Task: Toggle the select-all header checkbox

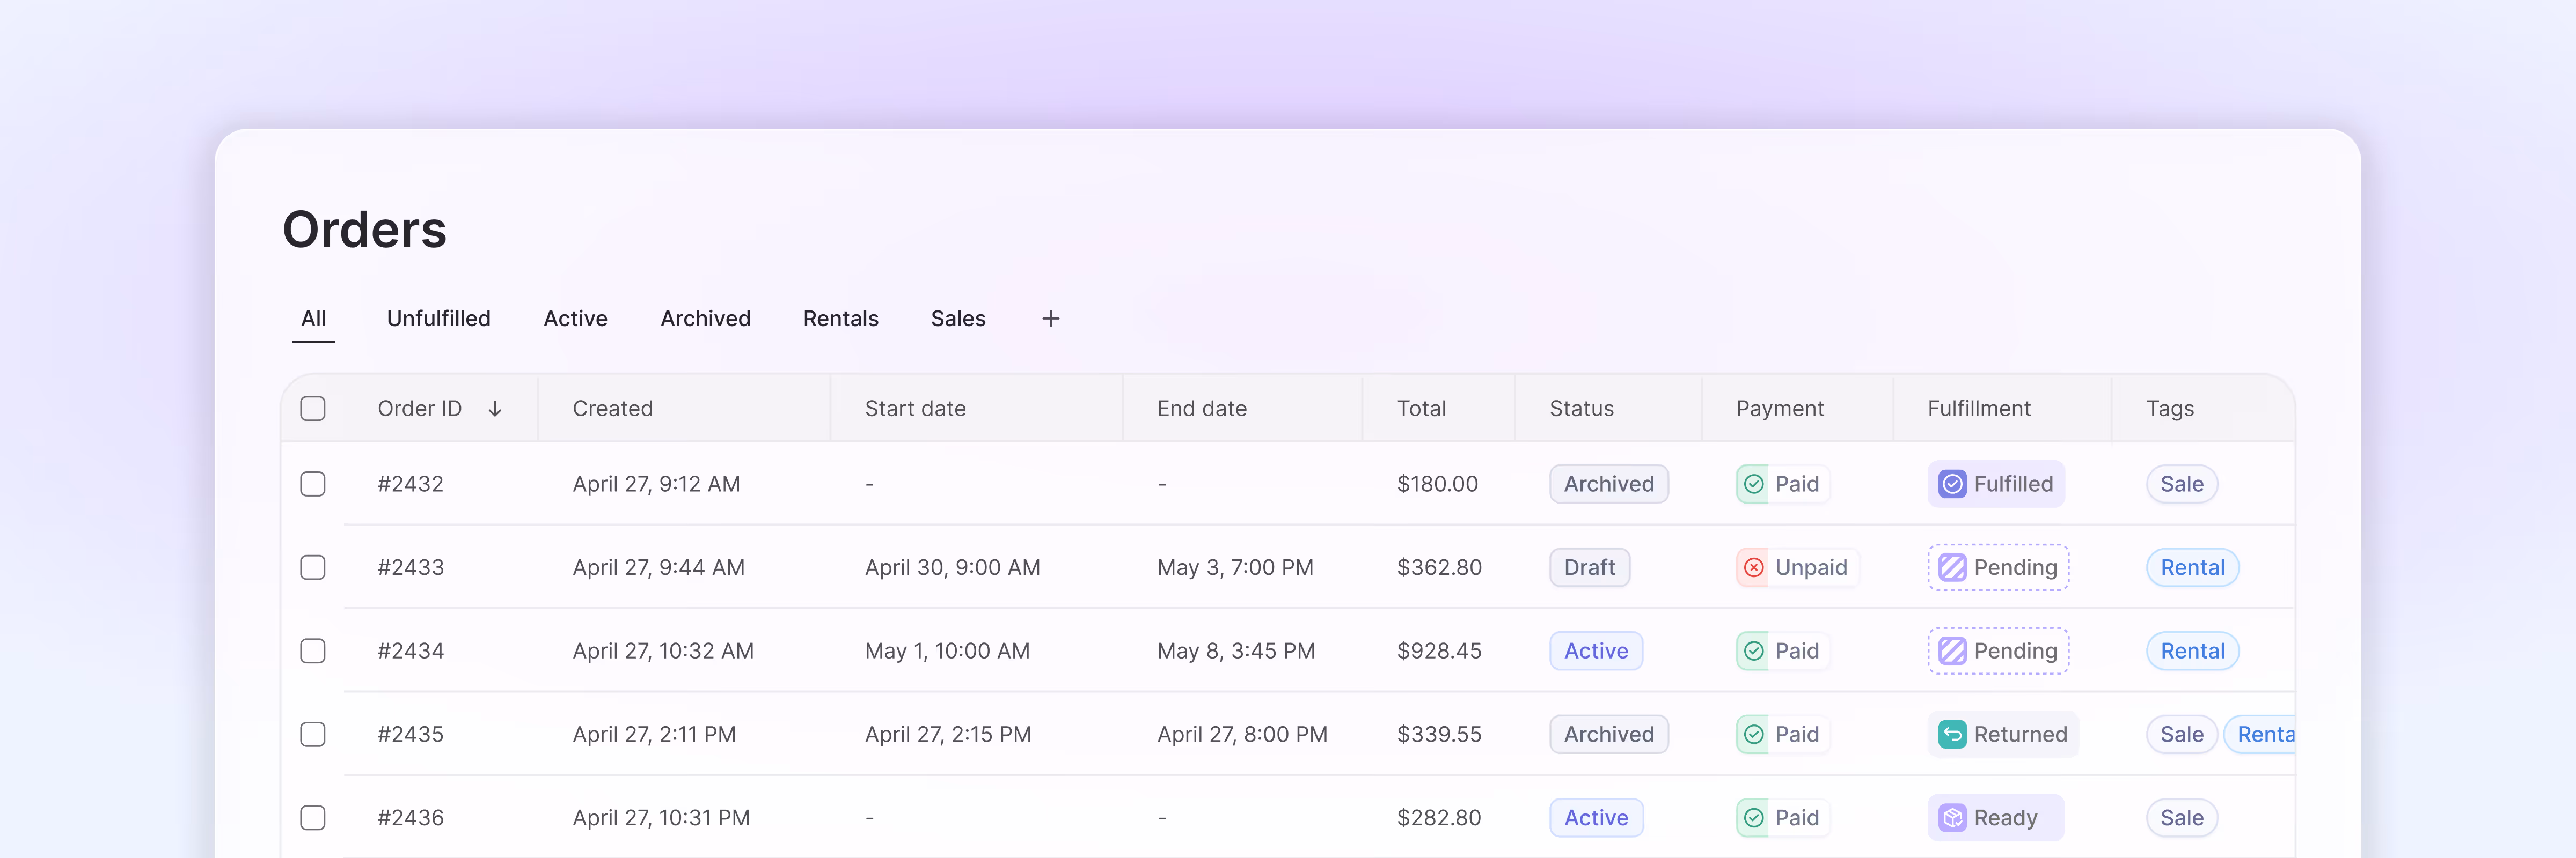Action: (x=313, y=409)
